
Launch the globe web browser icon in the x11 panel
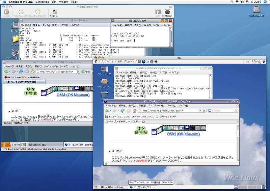pyautogui.click(x=144, y=61)
